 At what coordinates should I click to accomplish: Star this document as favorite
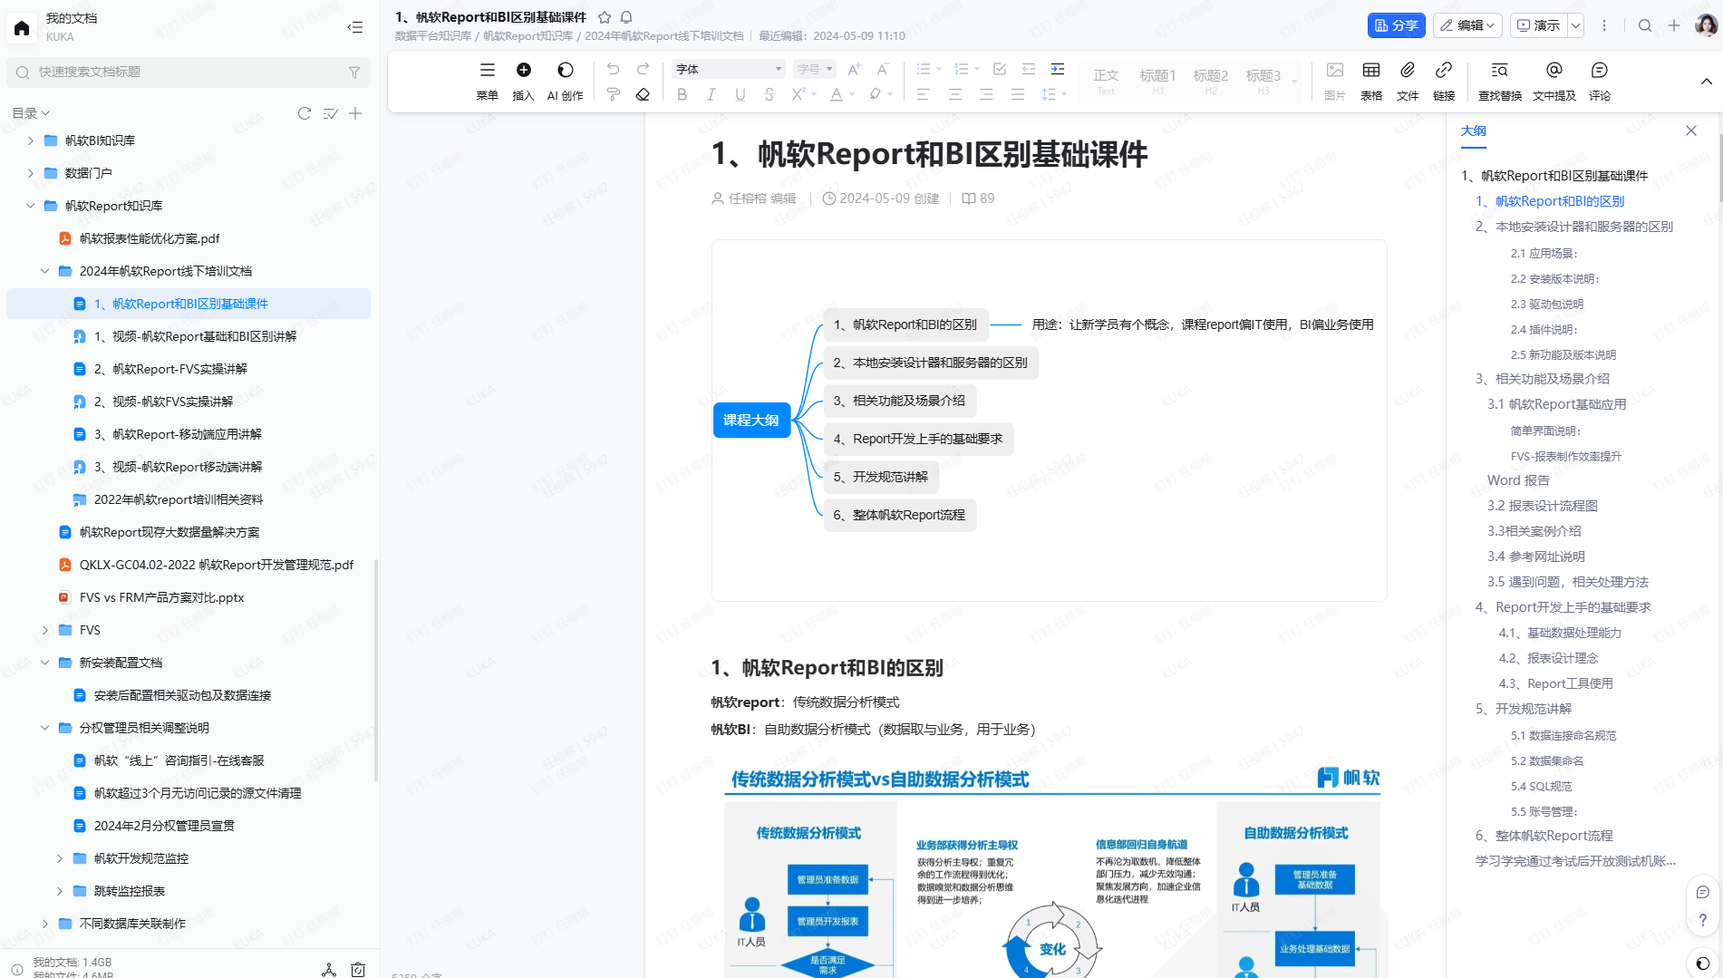[605, 17]
